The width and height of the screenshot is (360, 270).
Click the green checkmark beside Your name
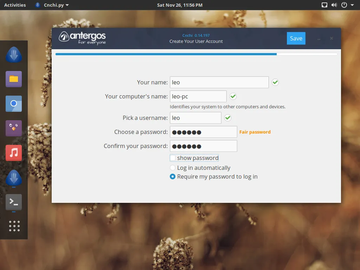coord(275,82)
